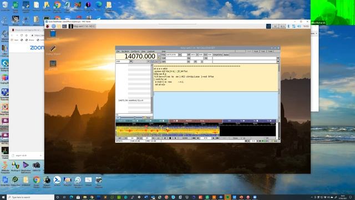
Task: Open the Bluetooth tray icon in Pi panel
Action: (288, 26)
